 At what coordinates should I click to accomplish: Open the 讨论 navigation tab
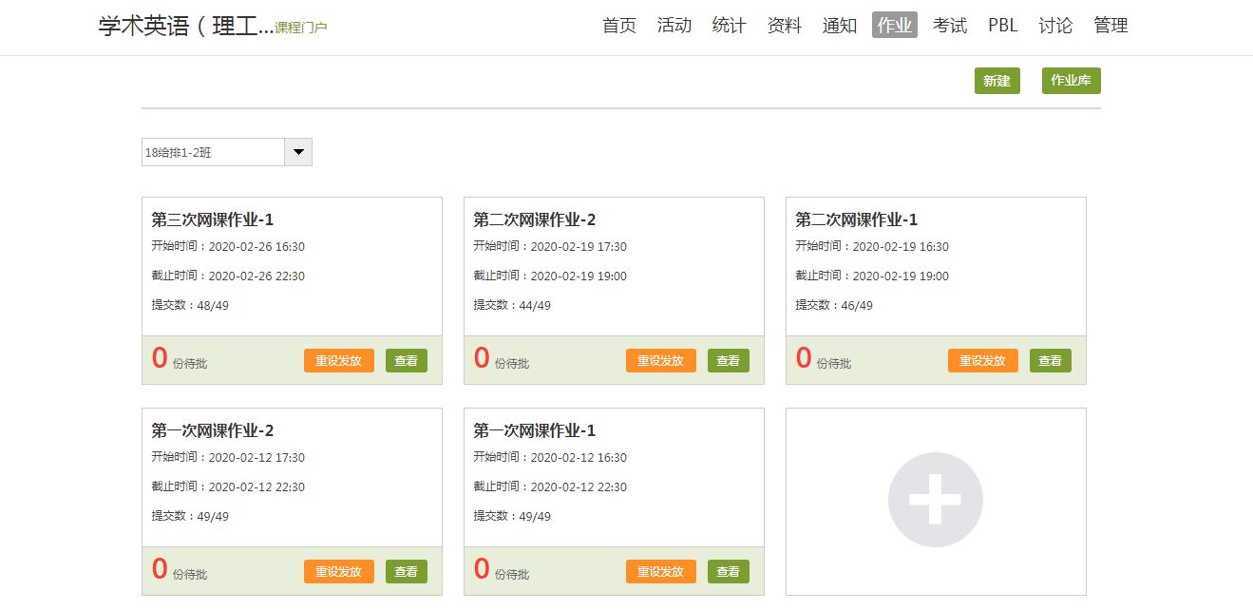(1055, 26)
